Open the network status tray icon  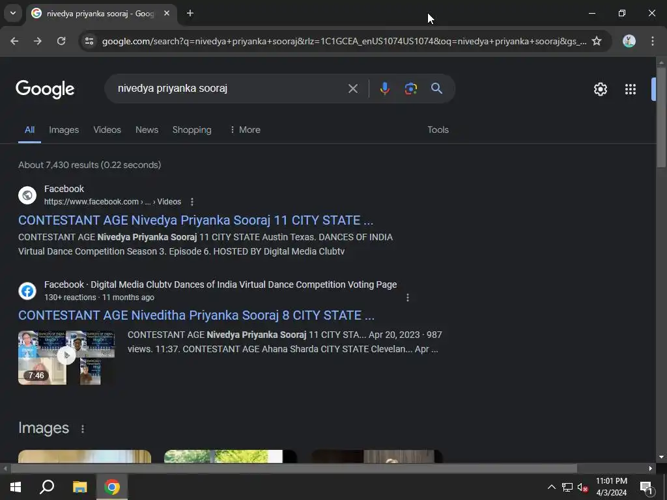(567, 487)
